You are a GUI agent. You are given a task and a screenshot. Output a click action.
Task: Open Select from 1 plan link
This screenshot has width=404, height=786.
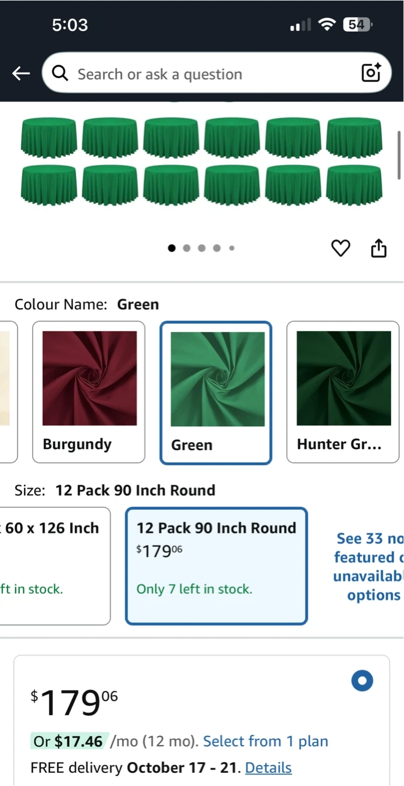[x=266, y=741]
